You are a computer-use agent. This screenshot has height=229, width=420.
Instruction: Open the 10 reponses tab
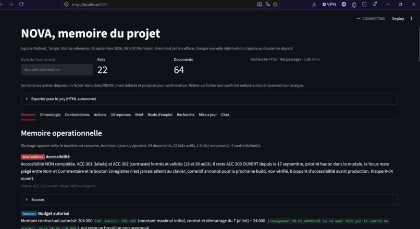tap(121, 115)
